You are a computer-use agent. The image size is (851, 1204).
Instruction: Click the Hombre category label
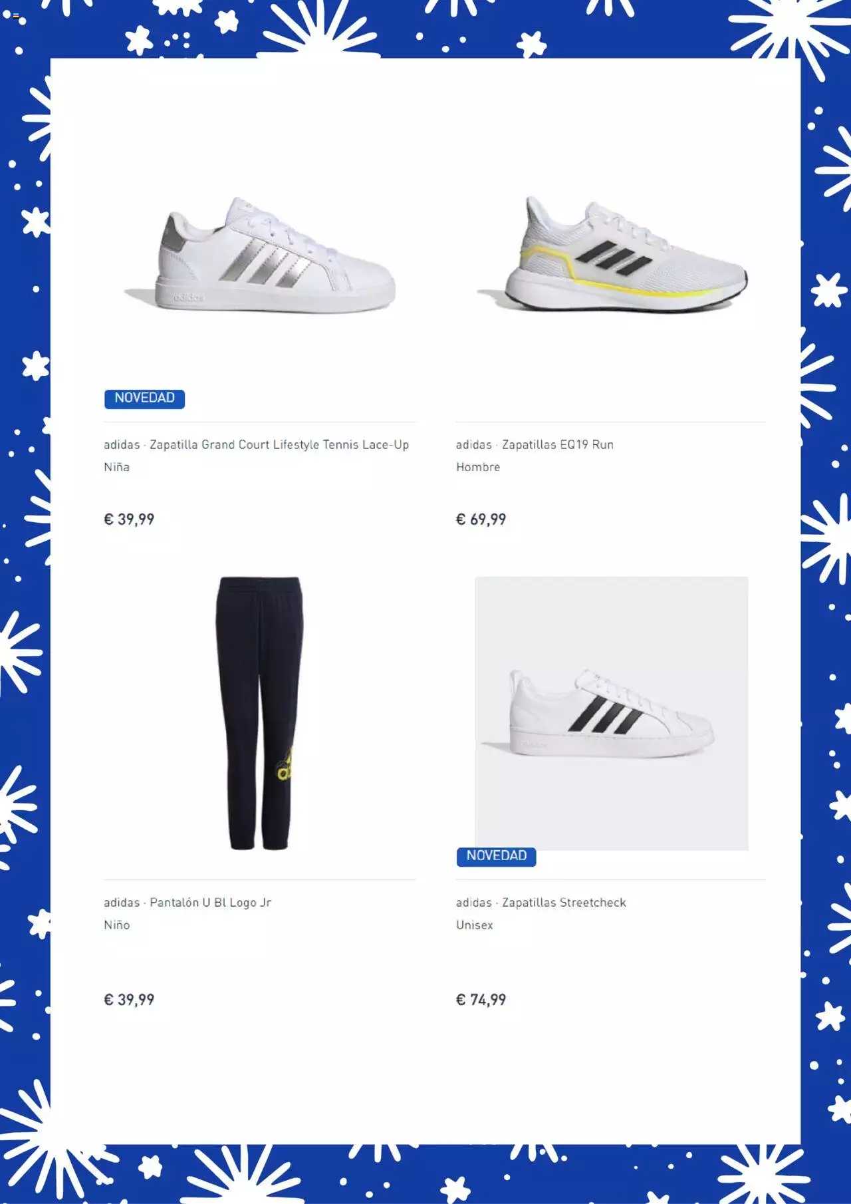pos(478,467)
